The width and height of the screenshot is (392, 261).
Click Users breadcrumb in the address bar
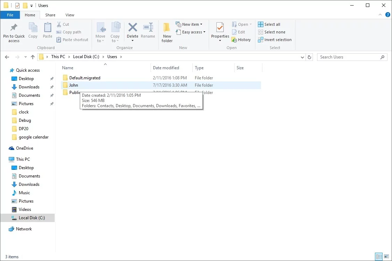[112, 57]
